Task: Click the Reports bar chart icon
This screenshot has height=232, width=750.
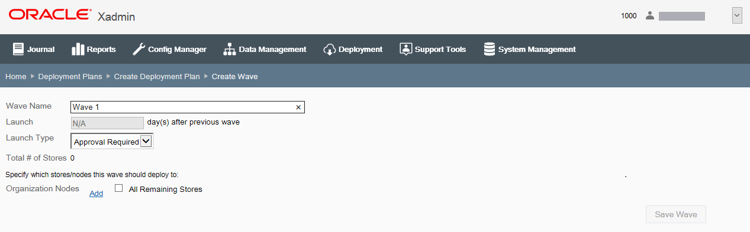Action: (x=78, y=49)
